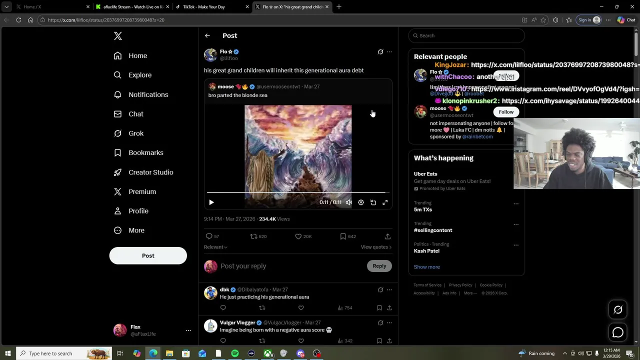Open more options on dbk's reply
Viewport: 640px width, 360px height.
(x=389, y=289)
